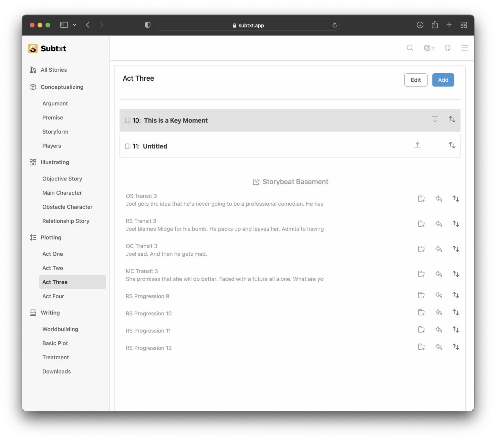
Task: Reply arrow for OC Transit 3
Action: click(x=439, y=249)
